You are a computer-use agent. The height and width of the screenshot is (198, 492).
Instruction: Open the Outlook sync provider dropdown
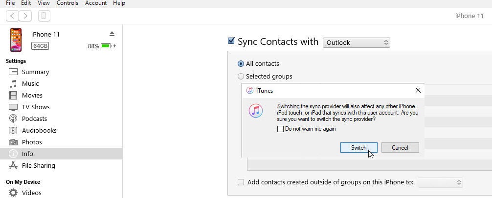pos(357,42)
